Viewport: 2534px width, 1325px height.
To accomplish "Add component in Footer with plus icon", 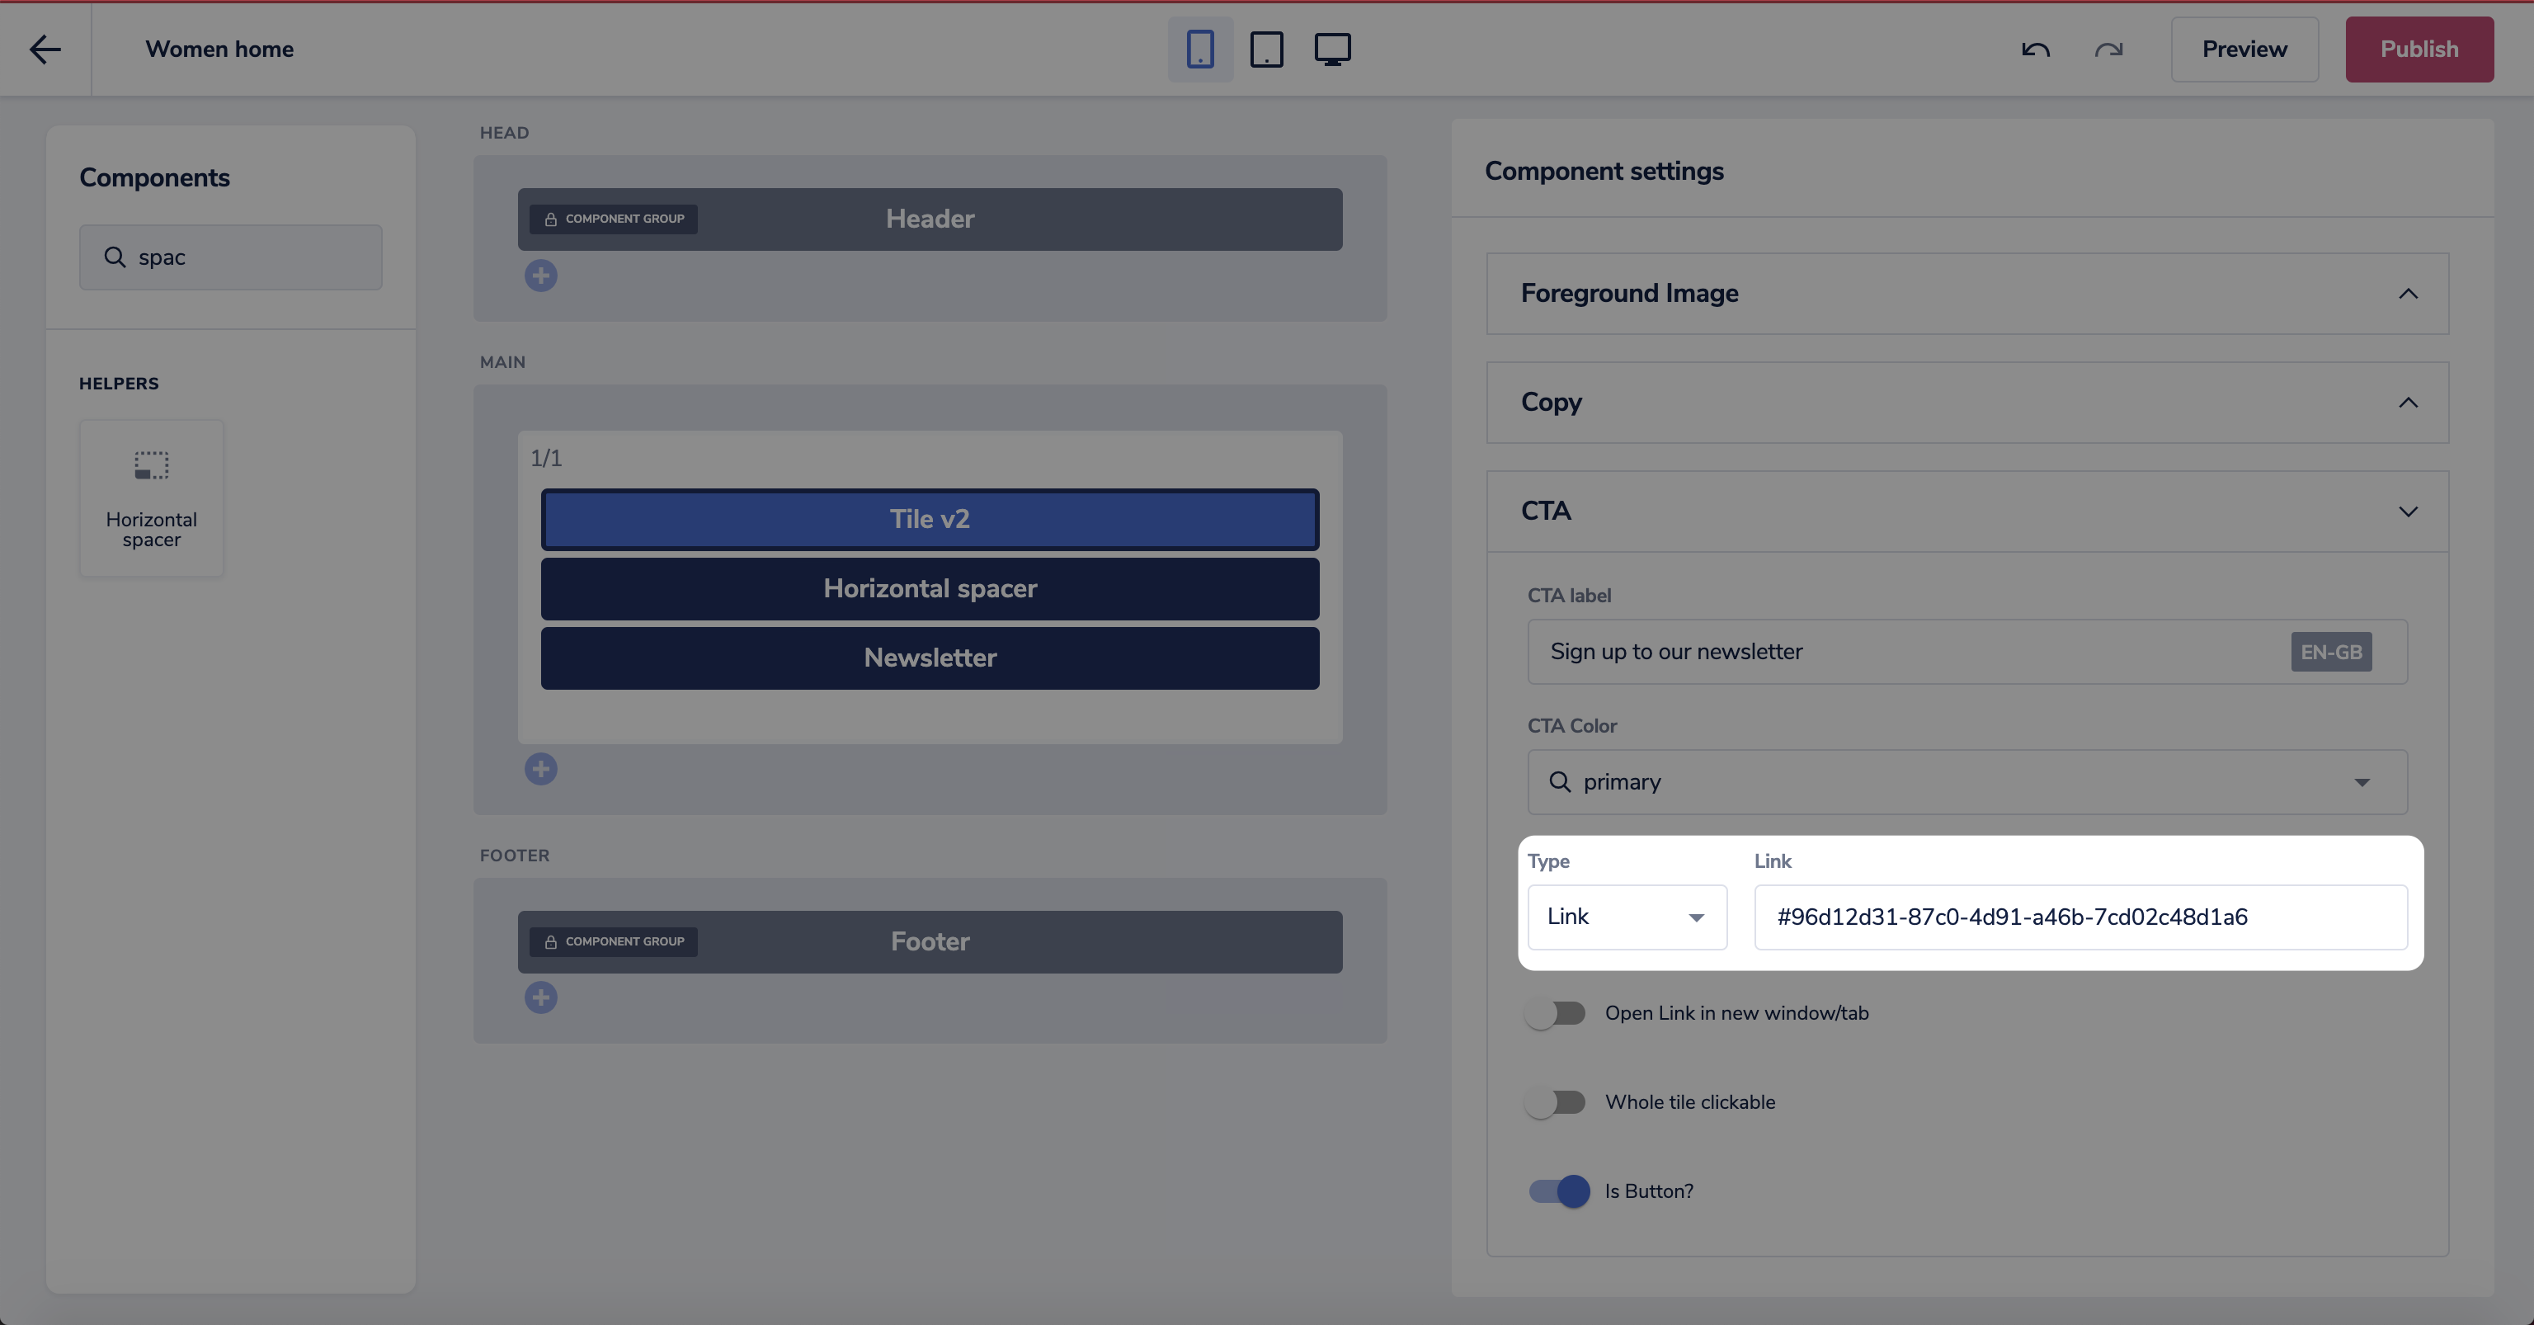I will 540,997.
